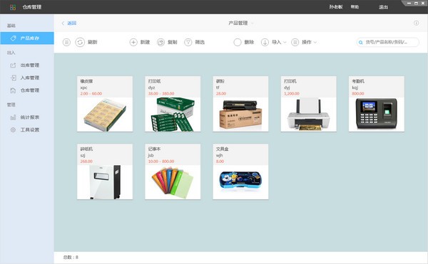
Task: Expand the 操作 operations dropdown
Action: [x=304, y=42]
